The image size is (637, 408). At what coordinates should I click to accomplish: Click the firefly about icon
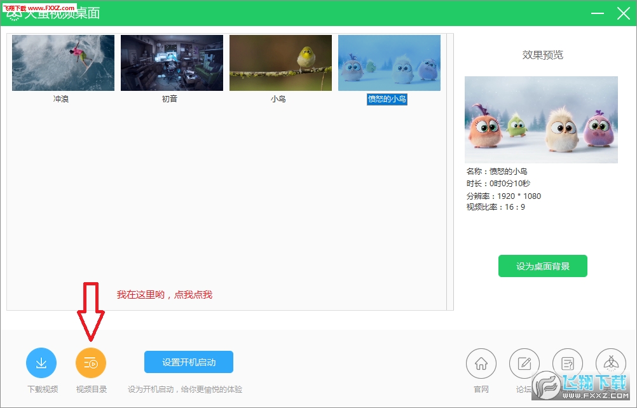click(610, 364)
